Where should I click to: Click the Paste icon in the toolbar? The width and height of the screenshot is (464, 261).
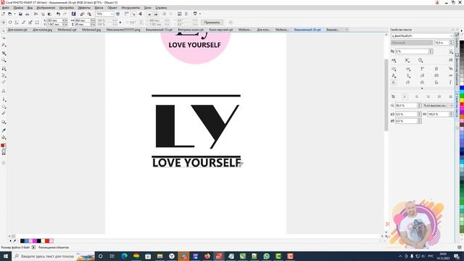(49, 14)
